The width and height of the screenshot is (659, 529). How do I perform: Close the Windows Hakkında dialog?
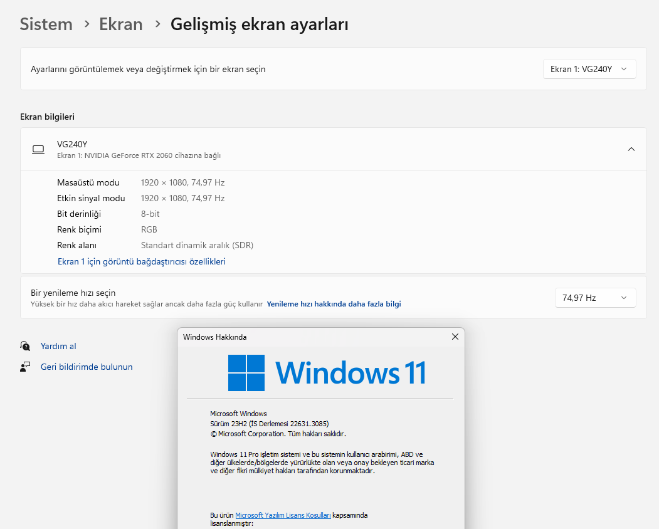455,337
